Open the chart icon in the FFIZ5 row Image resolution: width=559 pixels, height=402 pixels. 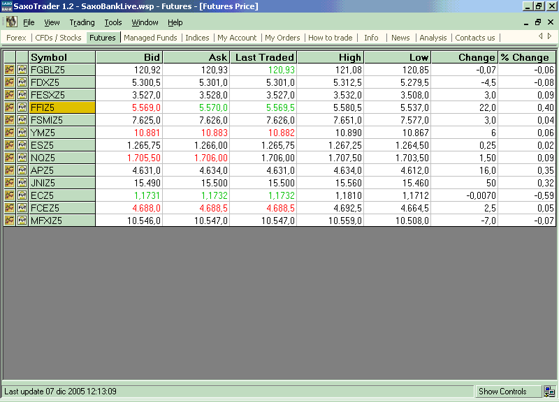coord(10,107)
